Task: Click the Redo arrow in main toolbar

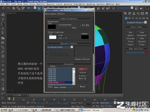Action: click(x=8, y=8)
